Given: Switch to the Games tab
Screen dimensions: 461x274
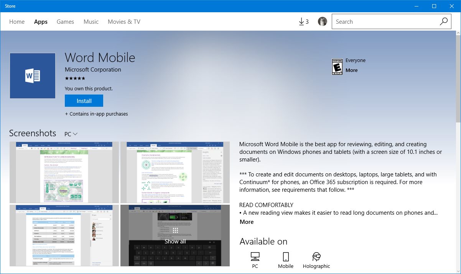Looking at the screenshot, I should tap(65, 22).
